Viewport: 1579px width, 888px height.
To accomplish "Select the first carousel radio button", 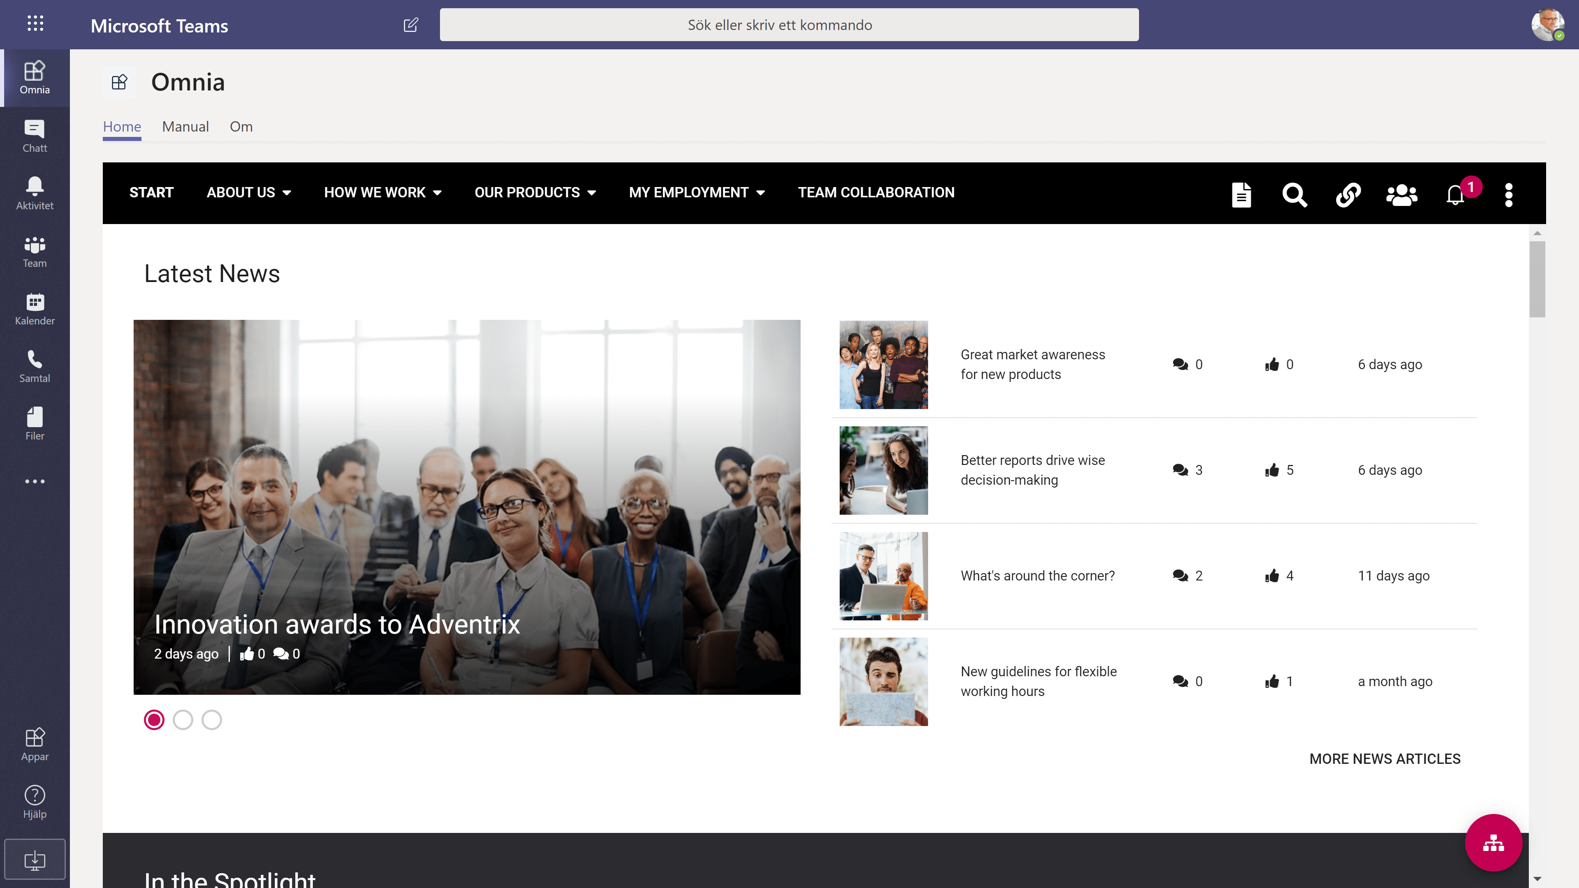I will [154, 720].
